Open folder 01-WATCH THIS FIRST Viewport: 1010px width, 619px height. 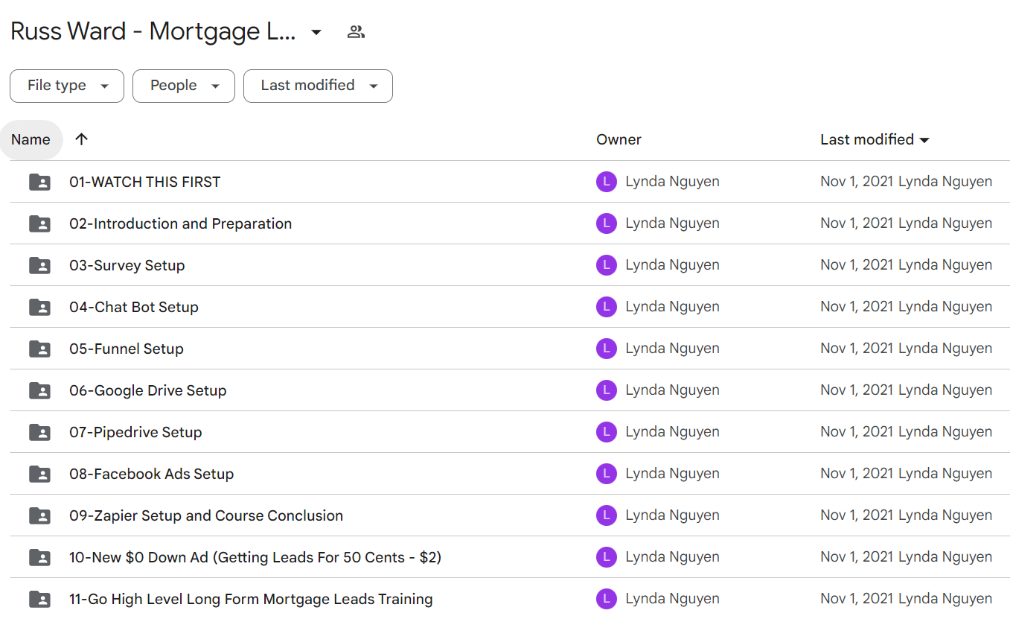tap(144, 182)
